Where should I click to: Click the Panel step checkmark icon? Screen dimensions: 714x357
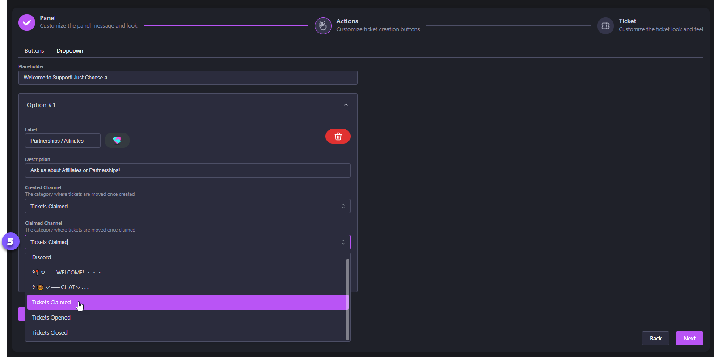[27, 22]
